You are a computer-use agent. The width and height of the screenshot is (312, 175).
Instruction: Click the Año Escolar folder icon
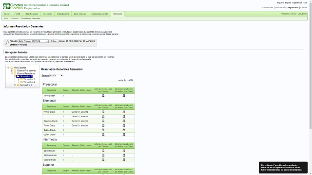tap(12, 68)
